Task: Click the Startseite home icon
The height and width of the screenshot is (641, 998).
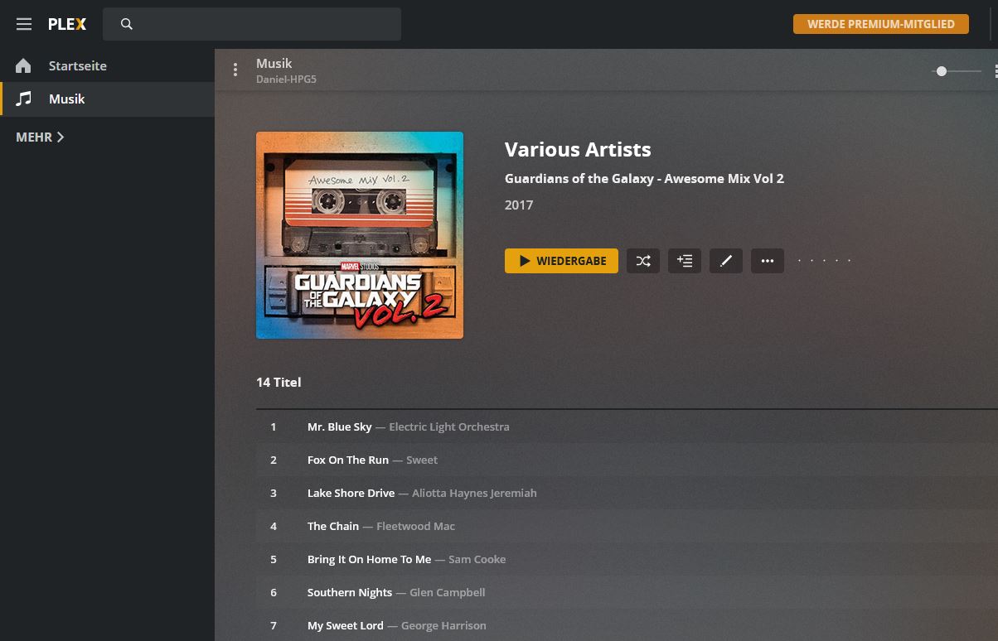Action: pyautogui.click(x=23, y=65)
